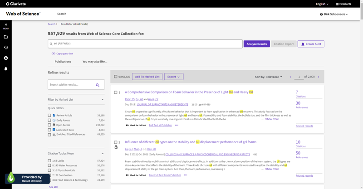The image size is (363, 189).
Task: Select the checkbox for result 1
Action: pyautogui.click(x=116, y=92)
